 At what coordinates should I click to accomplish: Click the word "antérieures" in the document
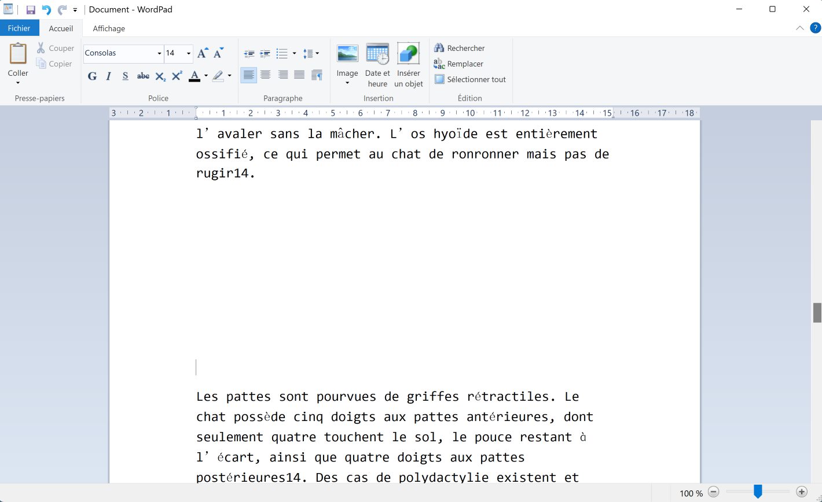coord(507,417)
